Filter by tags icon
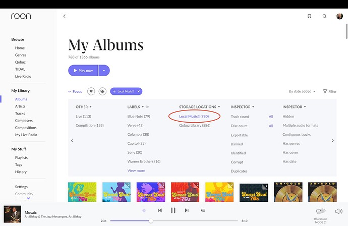 102,91
